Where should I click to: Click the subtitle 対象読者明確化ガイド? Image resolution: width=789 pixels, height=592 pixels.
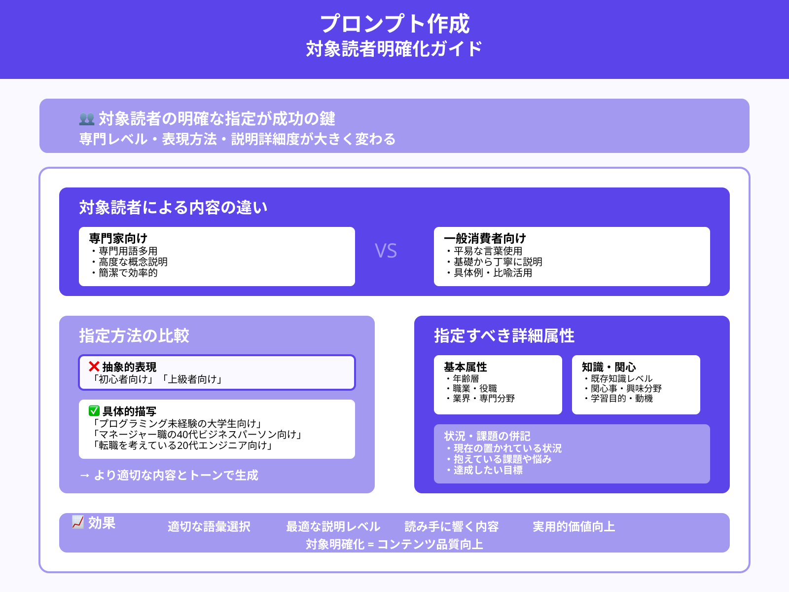coord(394,49)
